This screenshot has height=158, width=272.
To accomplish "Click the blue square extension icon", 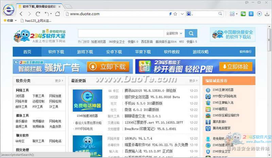I will [x=251, y=14].
